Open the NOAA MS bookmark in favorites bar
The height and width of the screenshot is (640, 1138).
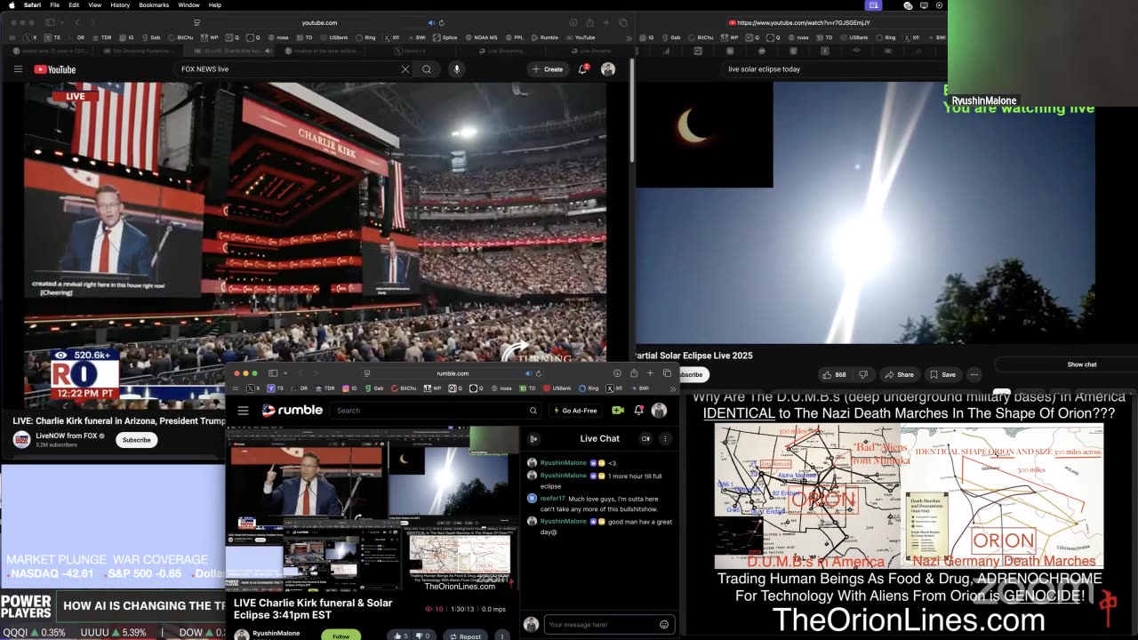[481, 38]
